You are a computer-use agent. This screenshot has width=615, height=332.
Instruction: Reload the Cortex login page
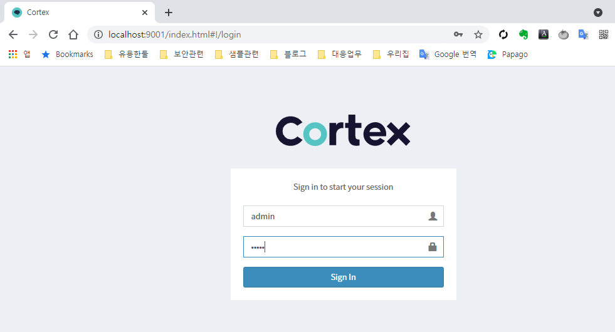coord(53,34)
